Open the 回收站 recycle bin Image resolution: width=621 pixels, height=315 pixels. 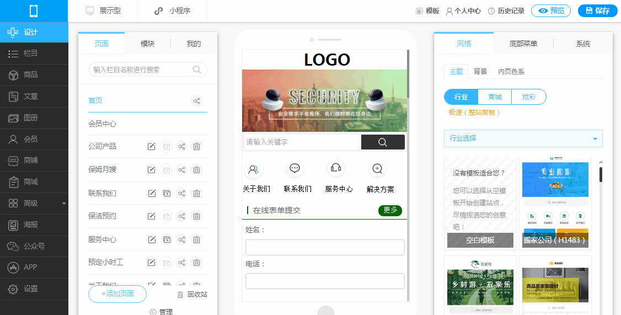pos(192,295)
